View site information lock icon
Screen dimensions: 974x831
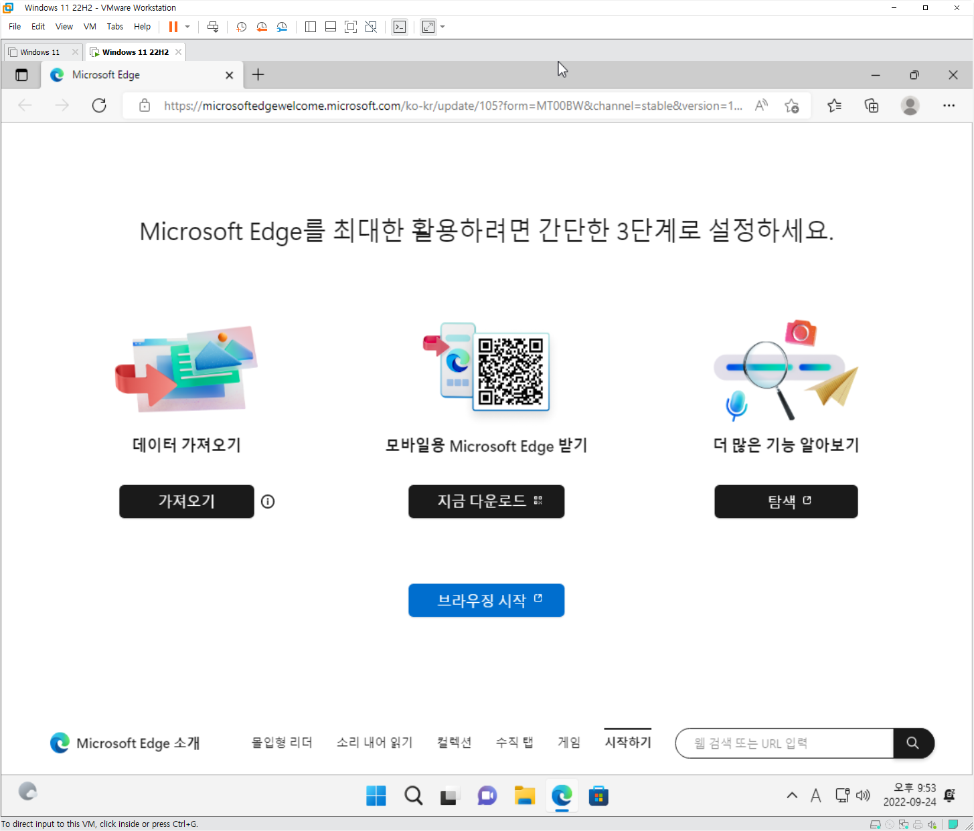tap(145, 106)
